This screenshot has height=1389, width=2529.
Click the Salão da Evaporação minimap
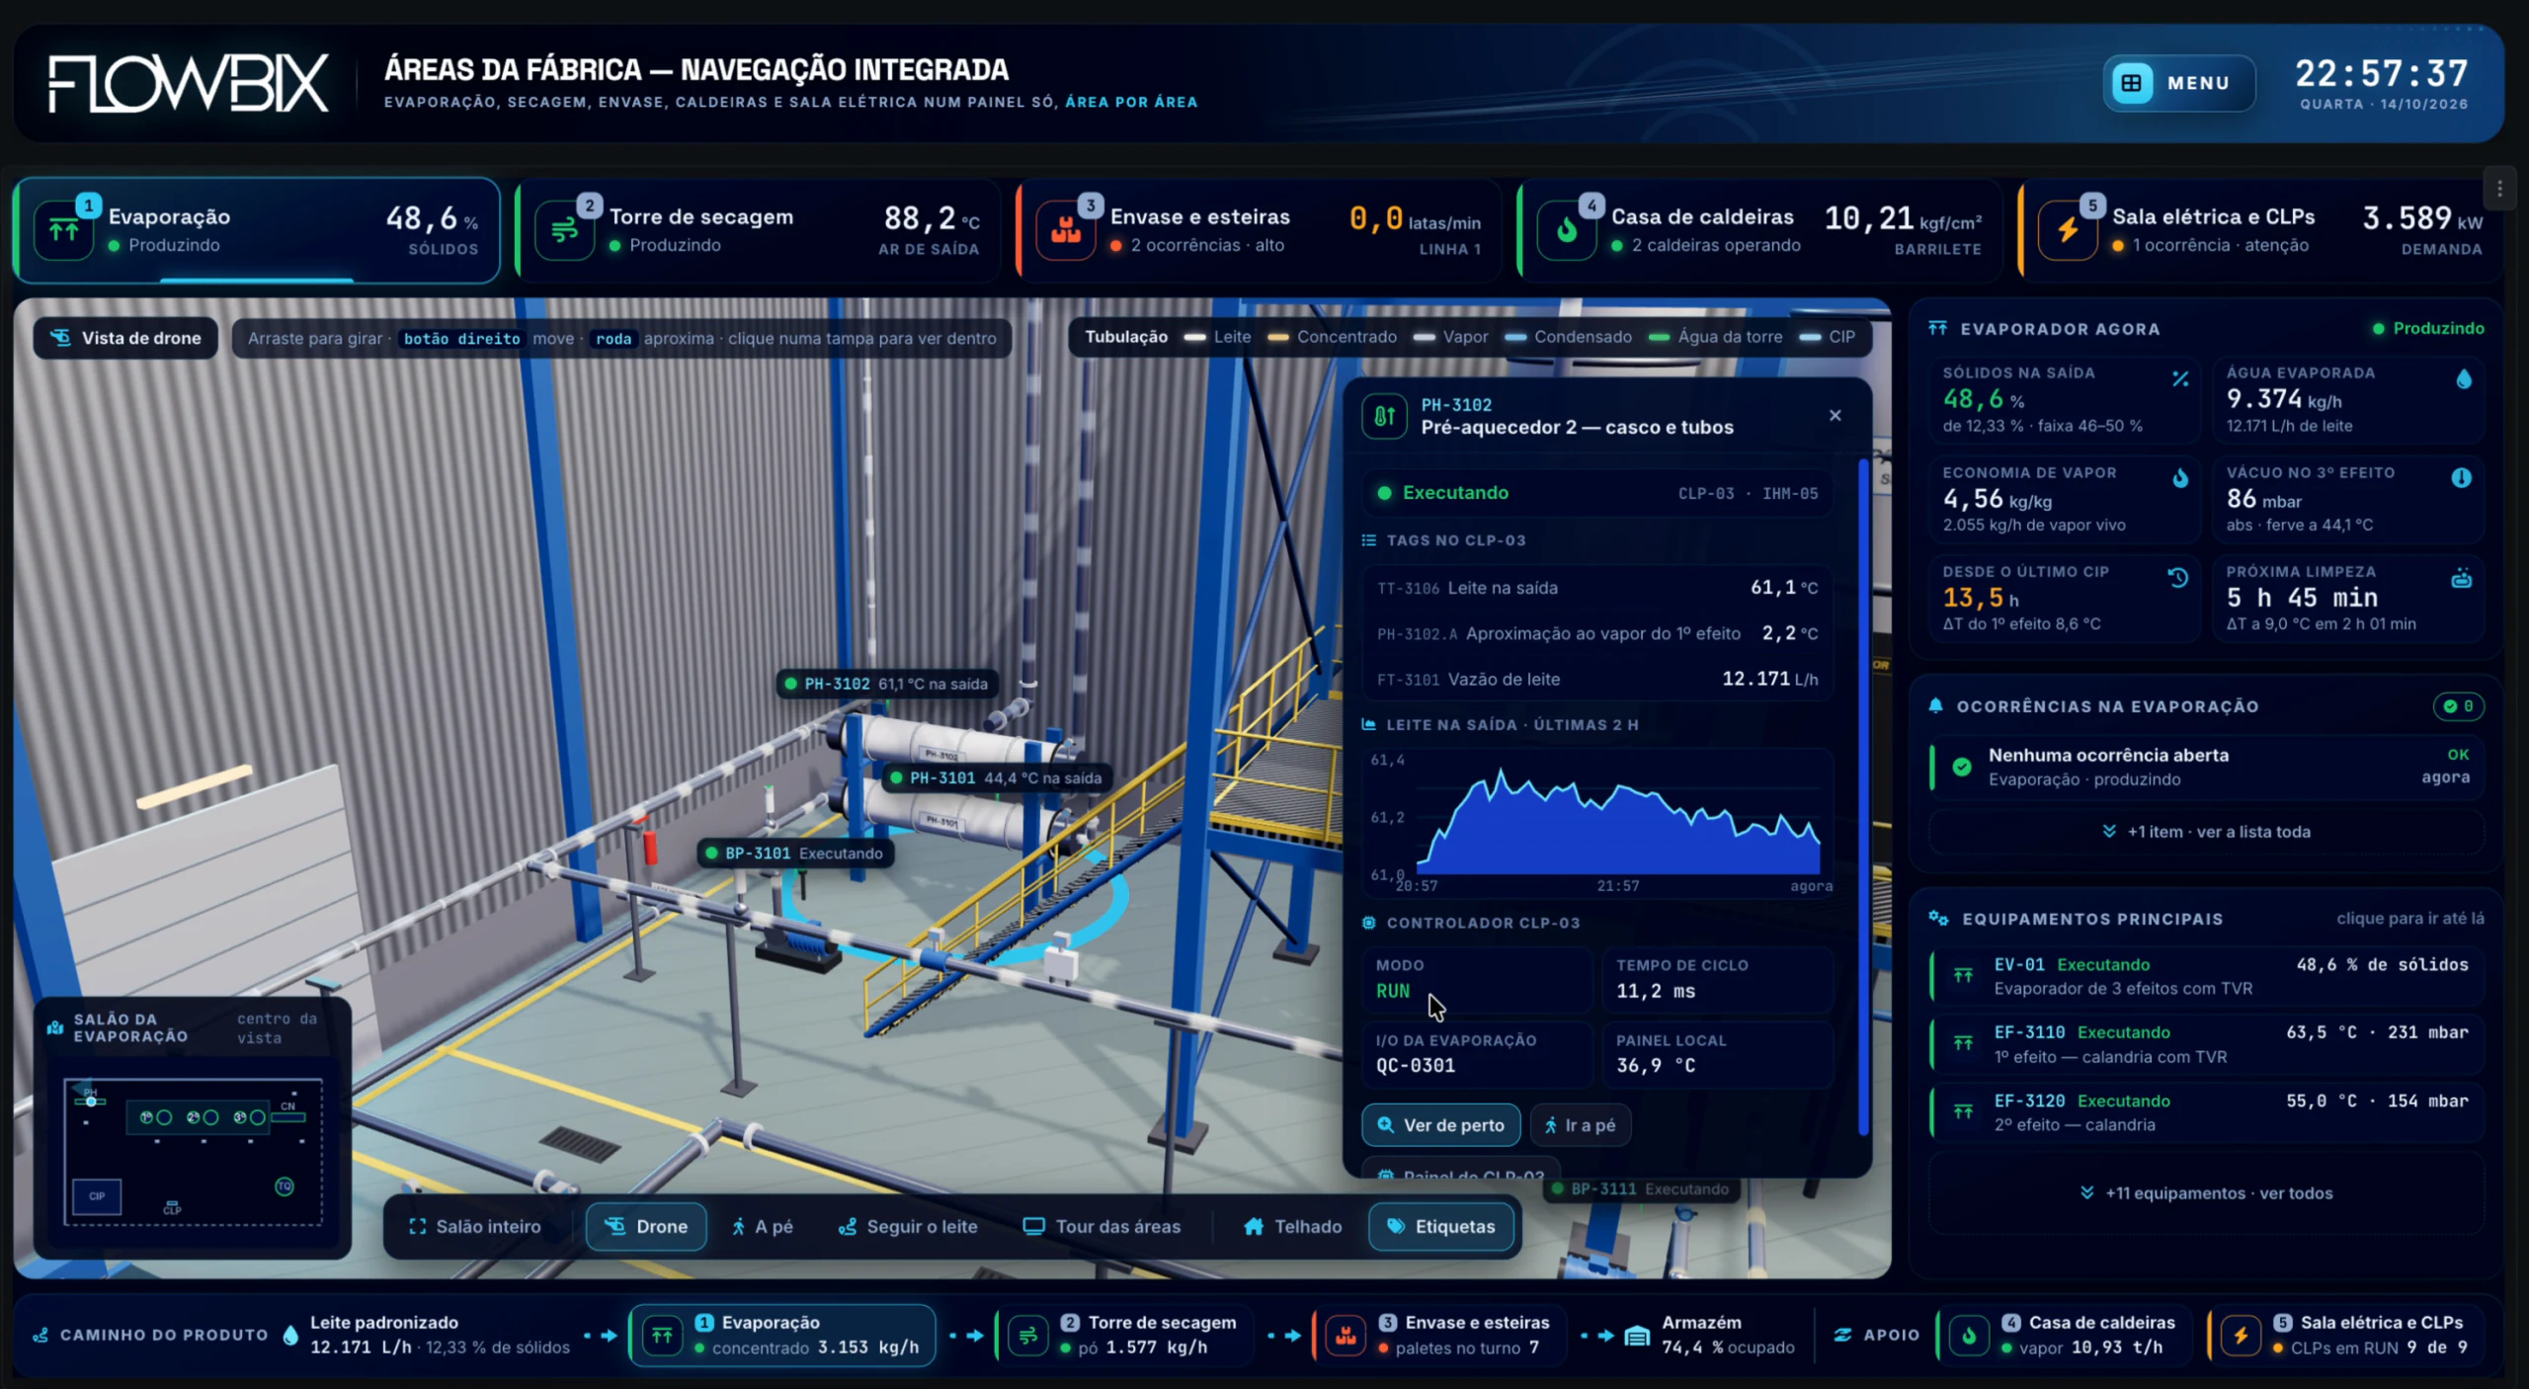point(193,1151)
